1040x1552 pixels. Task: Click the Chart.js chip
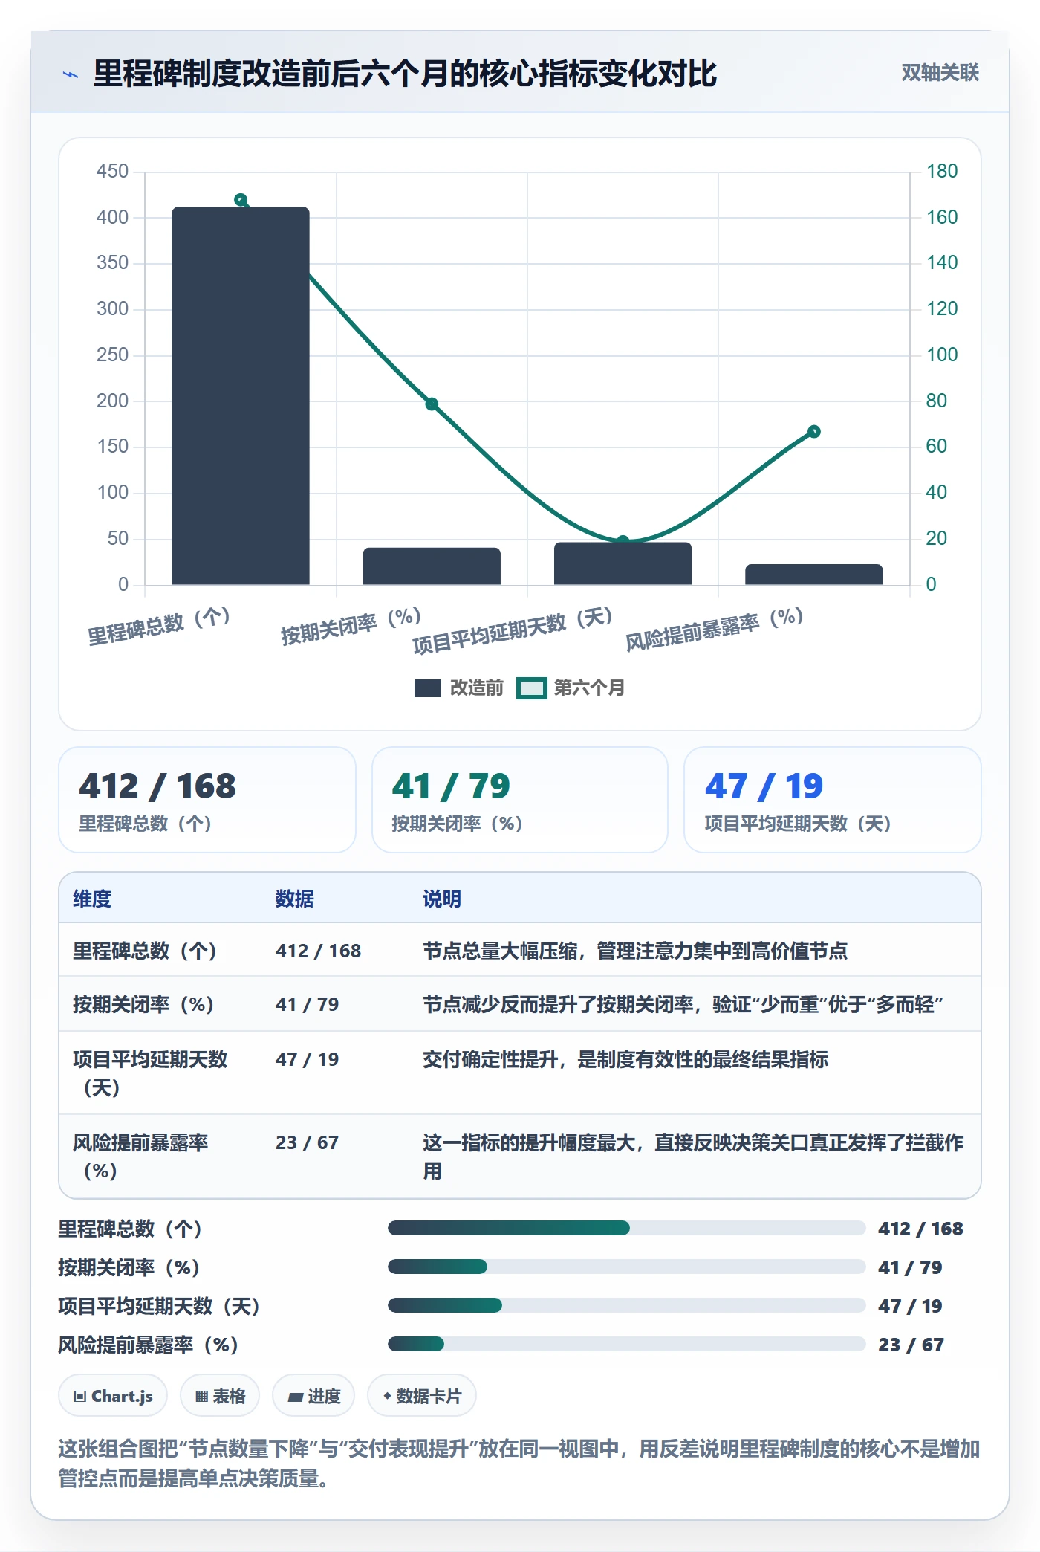tap(113, 1396)
